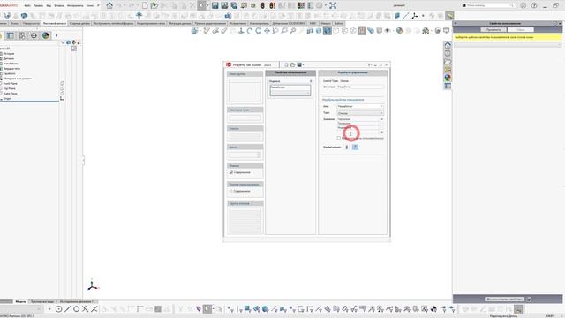This screenshot has height=318, width=565.
Task: Open the task pane Appearances colored ball
Action: click(x=448, y=78)
